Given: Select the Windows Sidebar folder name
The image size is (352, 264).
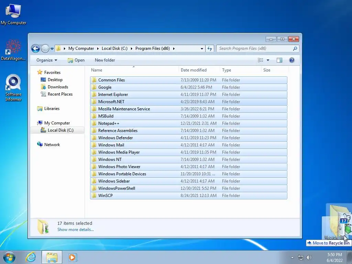Looking at the screenshot, I should (114, 181).
